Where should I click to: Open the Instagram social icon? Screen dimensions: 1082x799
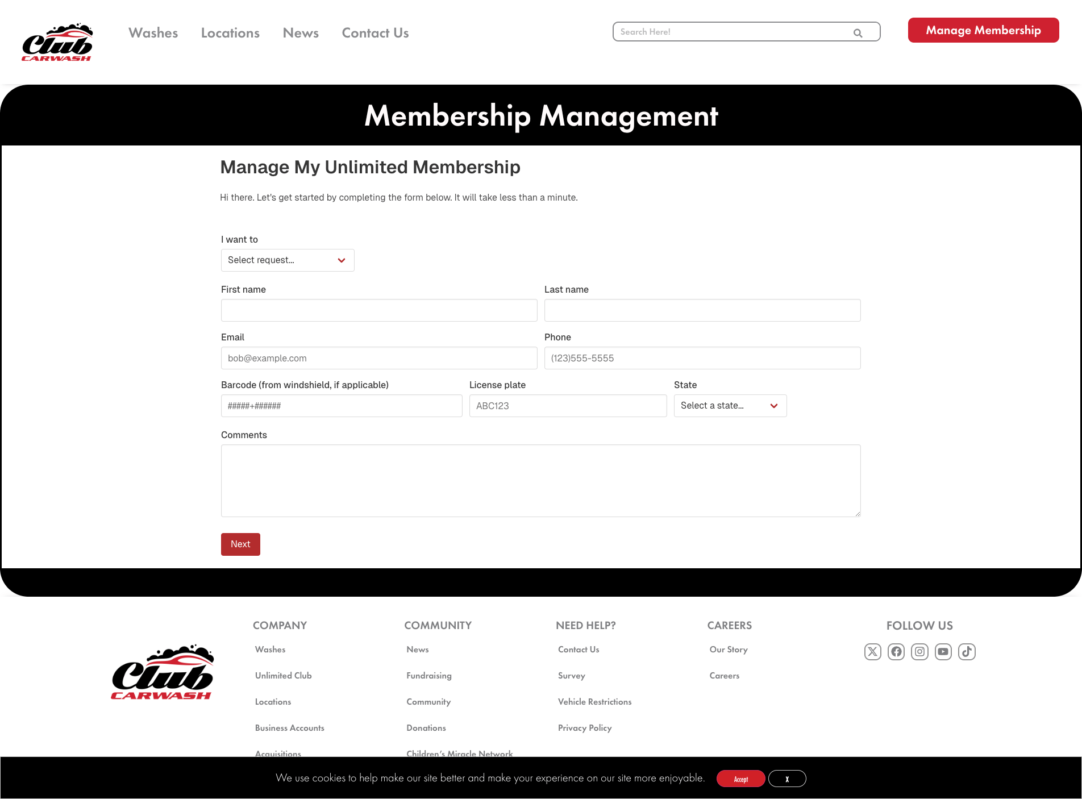[919, 652]
